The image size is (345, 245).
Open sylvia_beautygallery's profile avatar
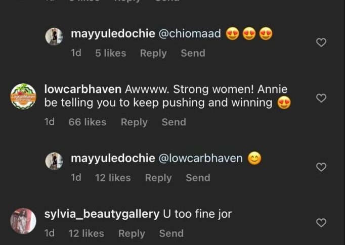coord(23,221)
